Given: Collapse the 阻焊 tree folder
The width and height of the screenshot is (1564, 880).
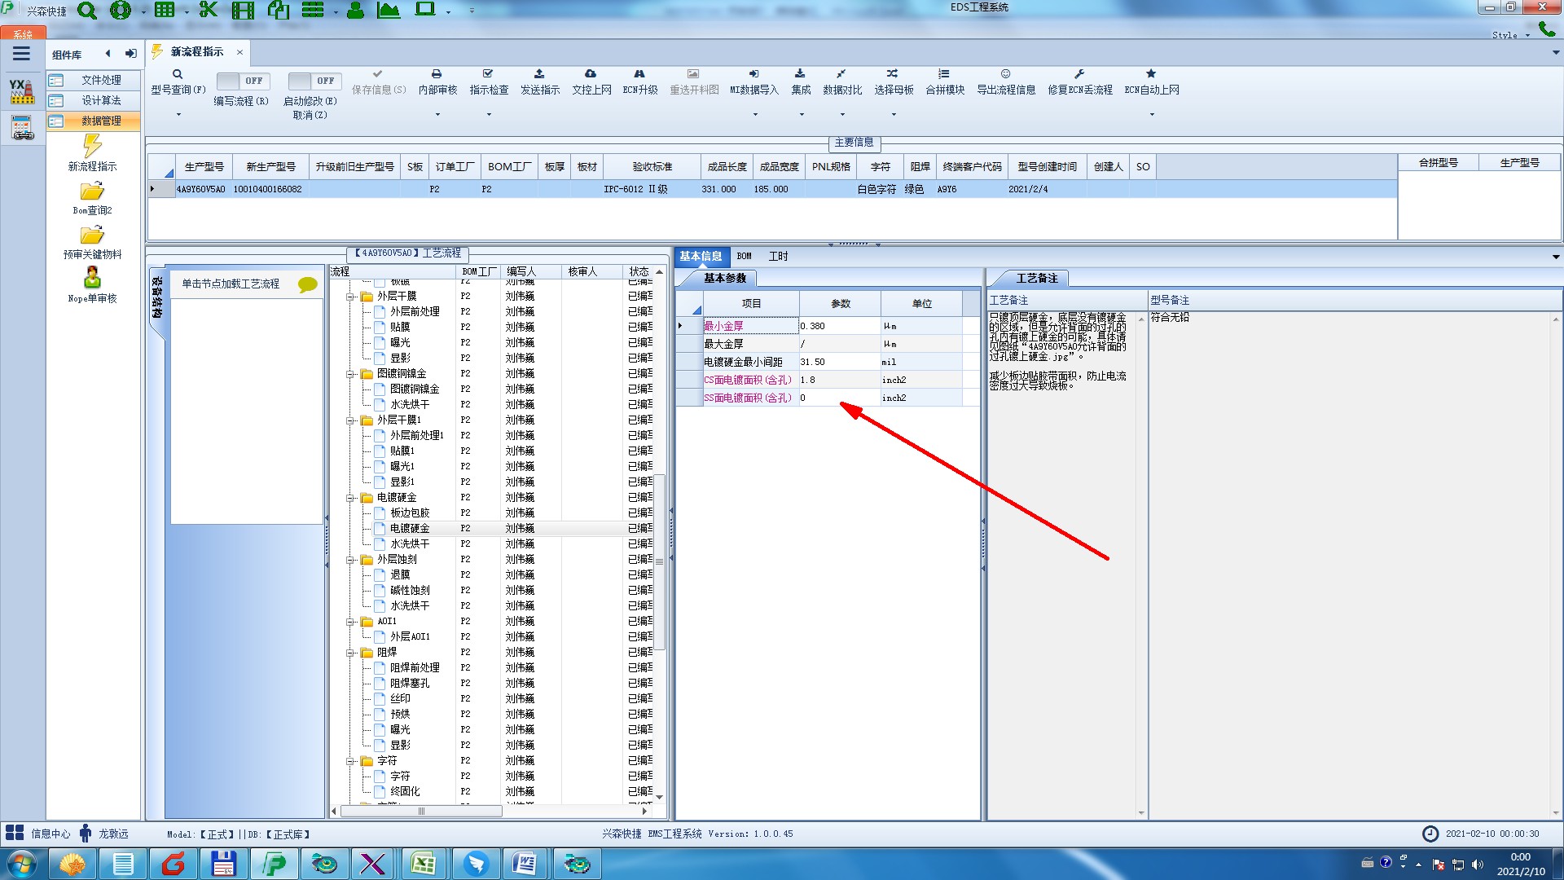Looking at the screenshot, I should tap(350, 653).
